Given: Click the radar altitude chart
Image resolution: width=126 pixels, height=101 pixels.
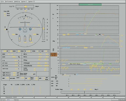Looking at the screenshot, I should tap(90, 55).
